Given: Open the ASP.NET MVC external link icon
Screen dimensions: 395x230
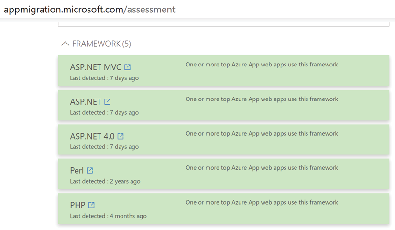Looking at the screenshot, I should (128, 67).
